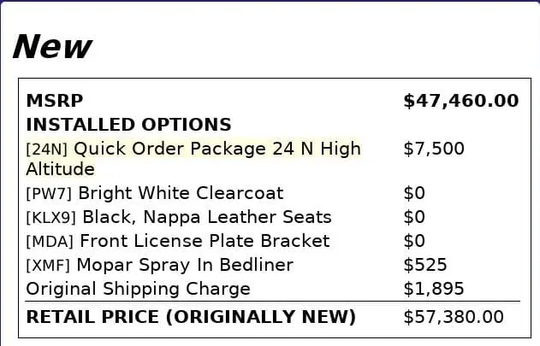This screenshot has height=346, width=540.
Task: Select the MSRP label
Action: tap(55, 101)
